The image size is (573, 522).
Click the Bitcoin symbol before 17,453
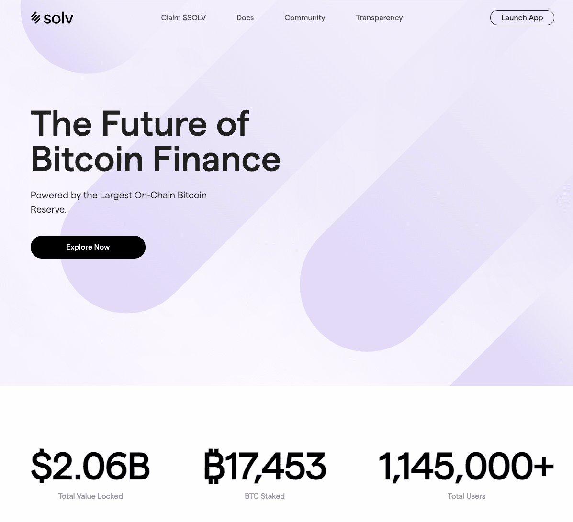coord(213,466)
